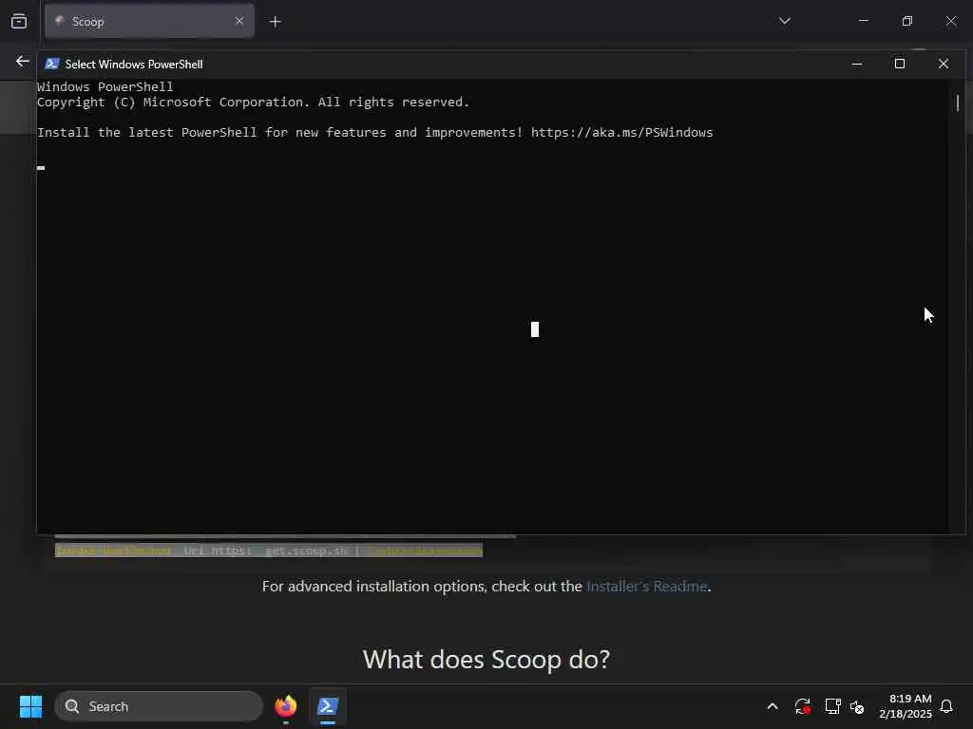Click the PowerShell vertical scrollbar thumb
This screenshot has width=973, height=729.
tap(958, 103)
